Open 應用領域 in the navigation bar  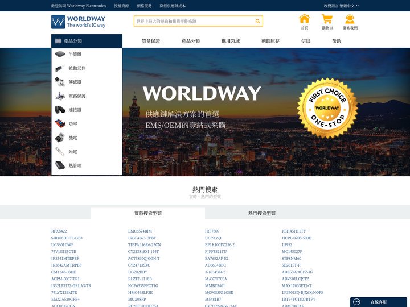[231, 41]
